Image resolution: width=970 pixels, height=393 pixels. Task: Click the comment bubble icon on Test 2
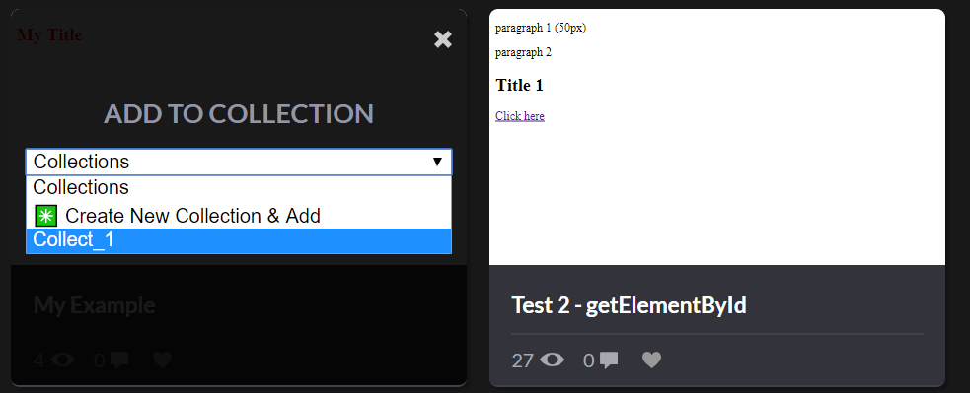tap(609, 360)
